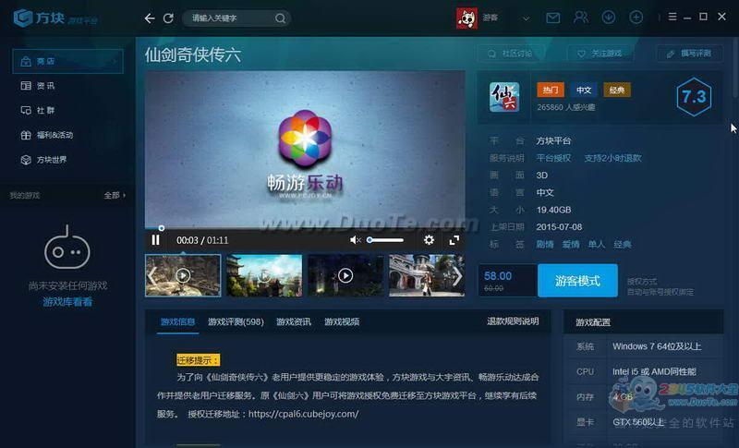The height and width of the screenshot is (448, 739).
Task: Expand the 游客 account dropdown
Action: [x=526, y=18]
